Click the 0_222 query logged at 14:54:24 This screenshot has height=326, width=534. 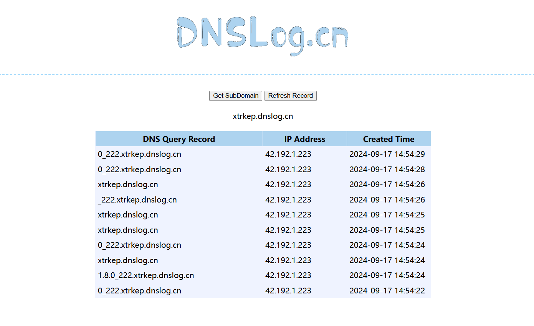pyautogui.click(x=139, y=245)
